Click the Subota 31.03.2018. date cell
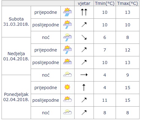The height and width of the screenshot is (121, 142). (16, 22)
